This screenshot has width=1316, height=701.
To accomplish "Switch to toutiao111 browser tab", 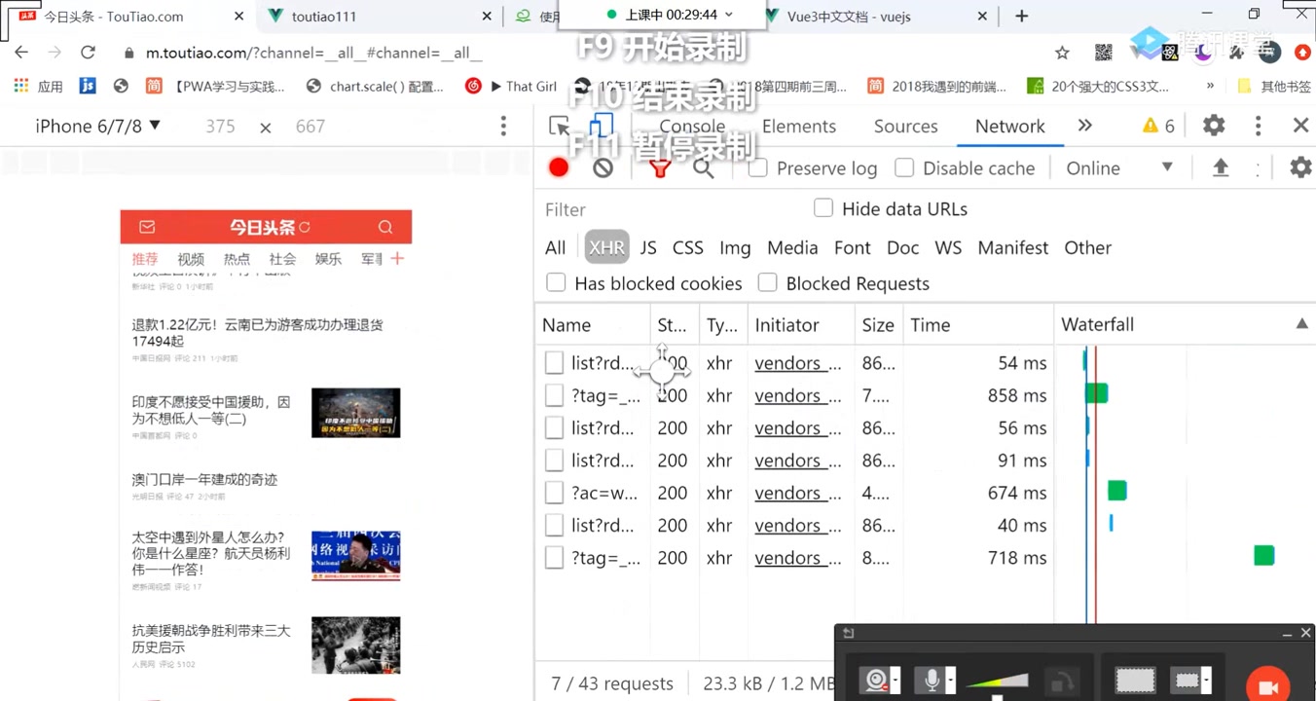I will point(323,16).
